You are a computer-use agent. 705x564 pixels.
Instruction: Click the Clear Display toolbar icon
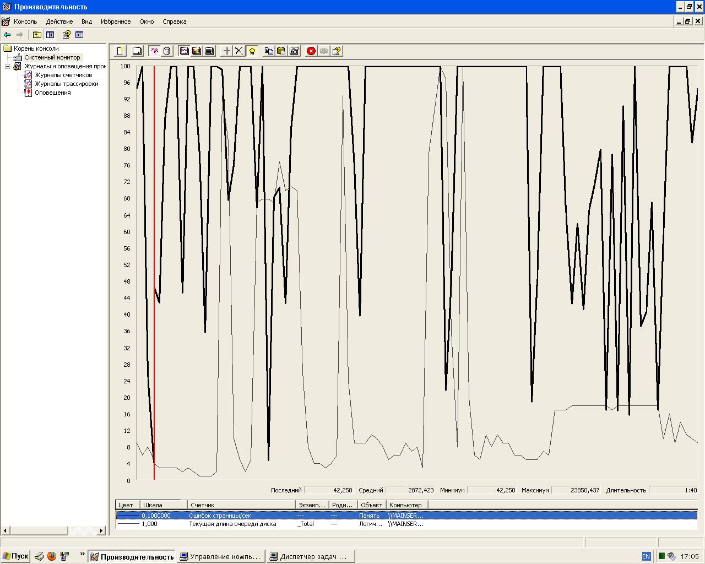(x=137, y=51)
